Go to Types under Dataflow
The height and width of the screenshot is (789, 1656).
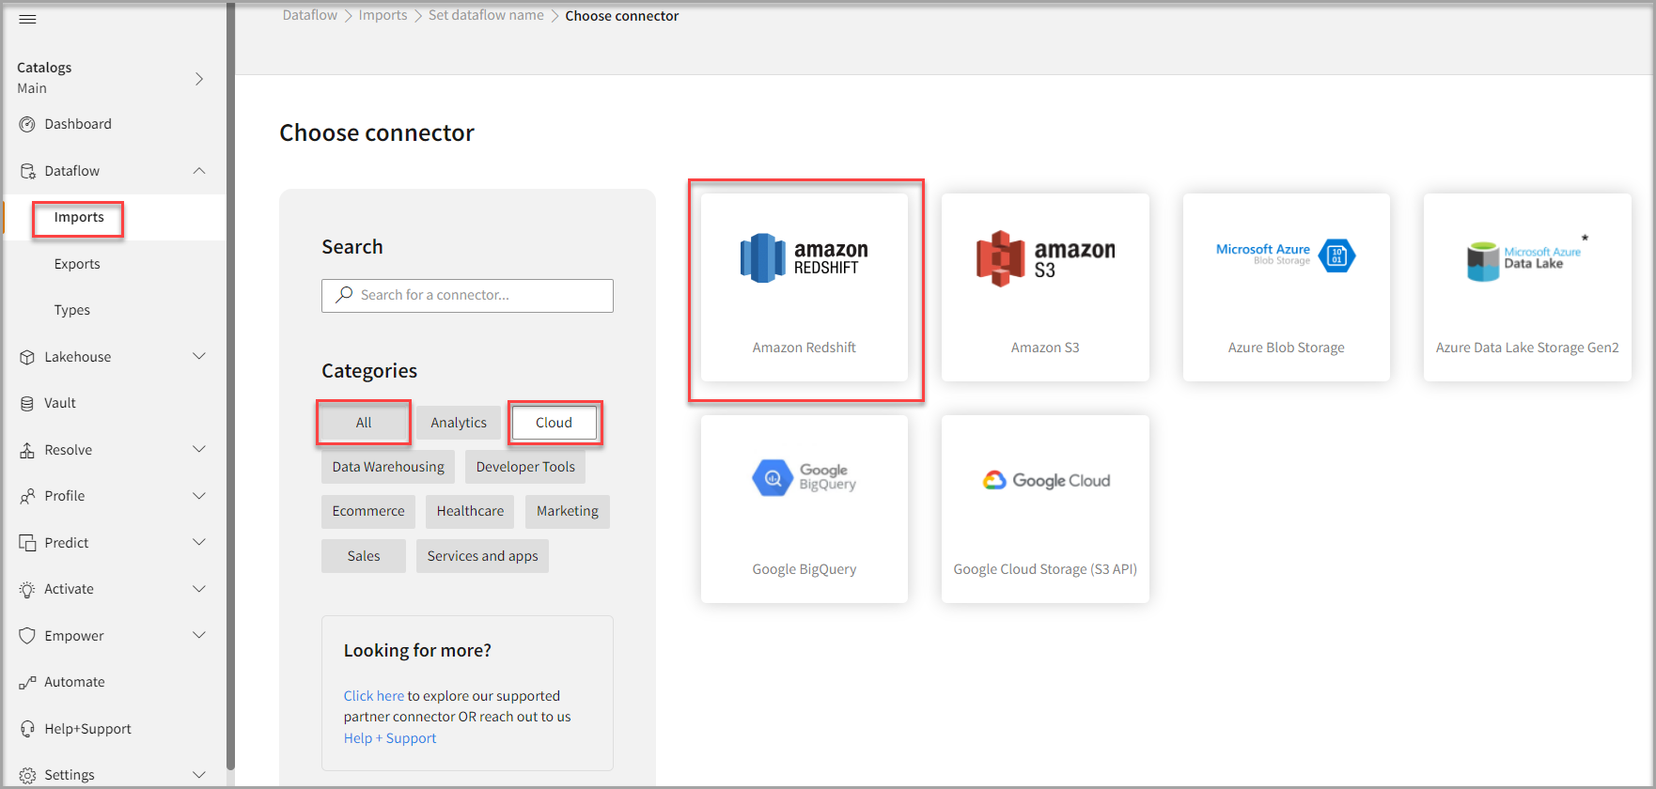pyautogui.click(x=72, y=310)
